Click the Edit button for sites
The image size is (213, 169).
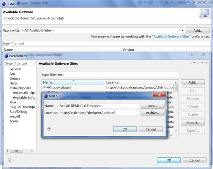(x=193, y=90)
